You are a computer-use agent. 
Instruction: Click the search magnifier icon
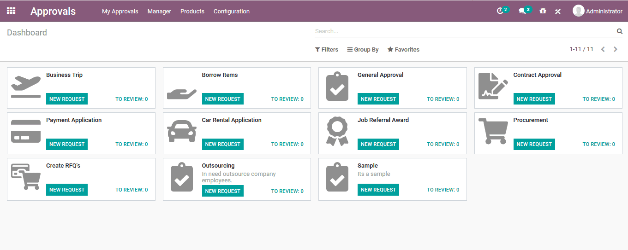(619, 31)
